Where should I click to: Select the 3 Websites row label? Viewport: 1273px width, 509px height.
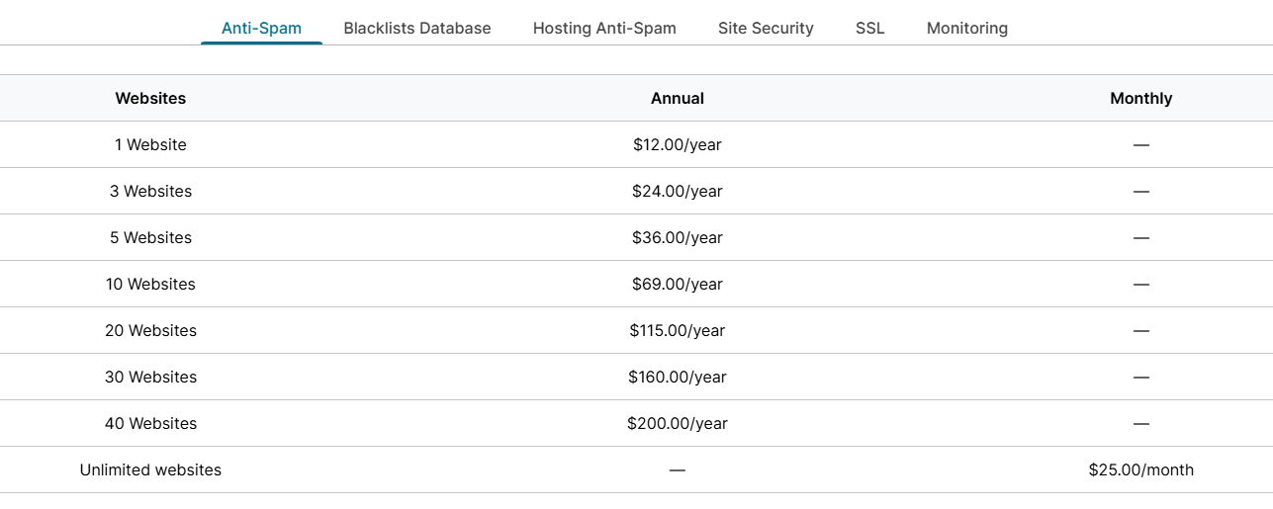pyautogui.click(x=150, y=191)
